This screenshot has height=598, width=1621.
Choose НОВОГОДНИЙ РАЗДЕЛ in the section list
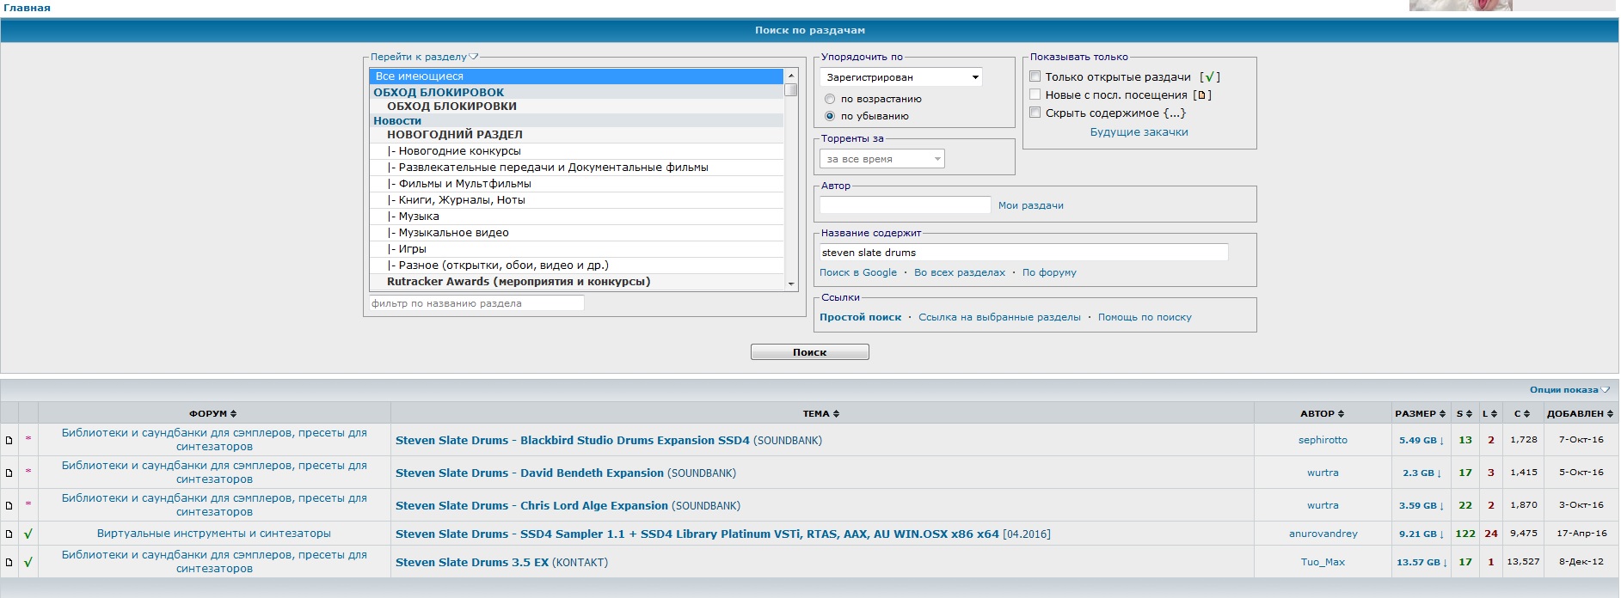tap(576, 135)
